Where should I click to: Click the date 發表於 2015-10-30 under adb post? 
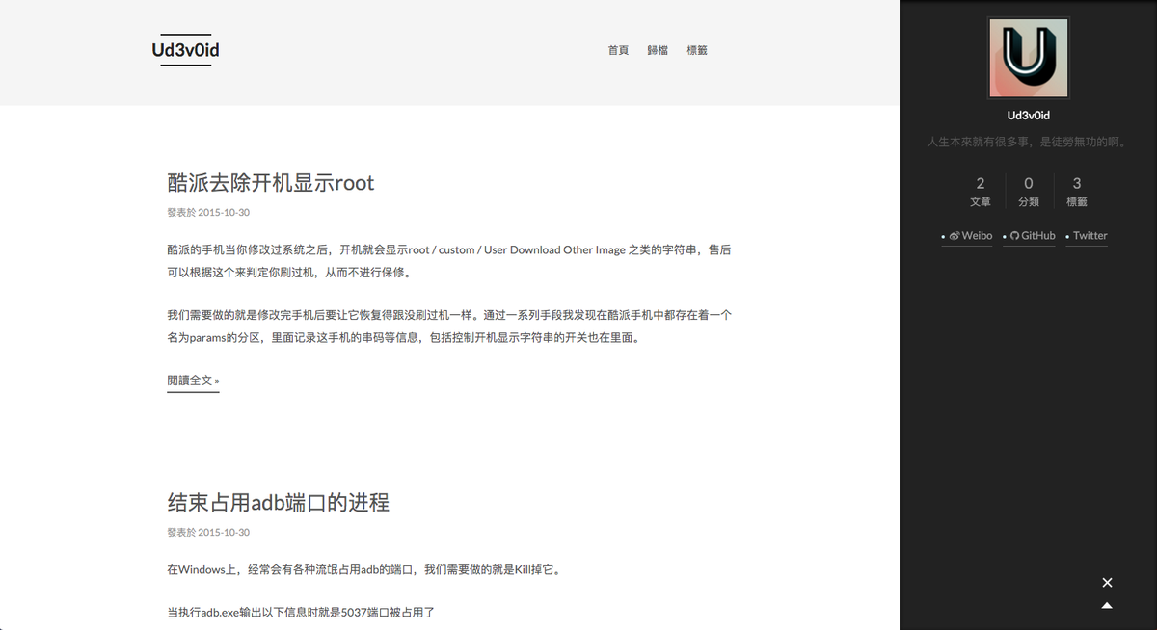(x=208, y=532)
